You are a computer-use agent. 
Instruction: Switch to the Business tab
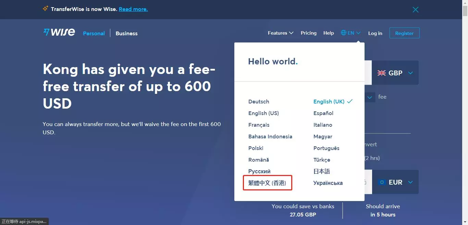(126, 33)
